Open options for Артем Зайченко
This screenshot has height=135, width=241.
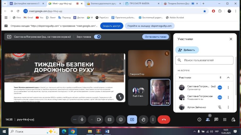click(x=228, y=107)
